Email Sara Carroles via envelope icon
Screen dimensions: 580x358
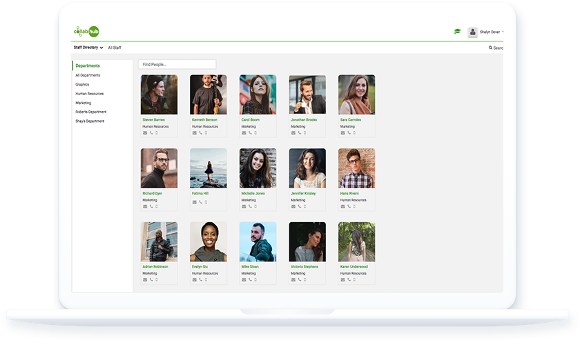tap(343, 133)
